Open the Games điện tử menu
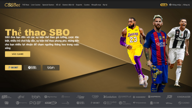Viewport: 192px width, 108px height. pos(68,5)
